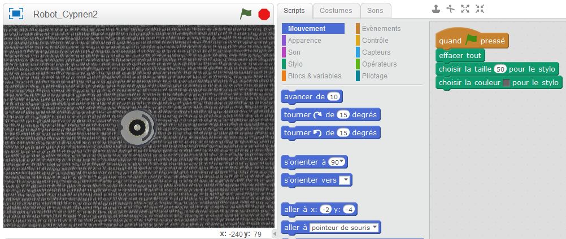Choose the shrink sprite tool
This screenshot has height=239, width=566.
point(480,8)
